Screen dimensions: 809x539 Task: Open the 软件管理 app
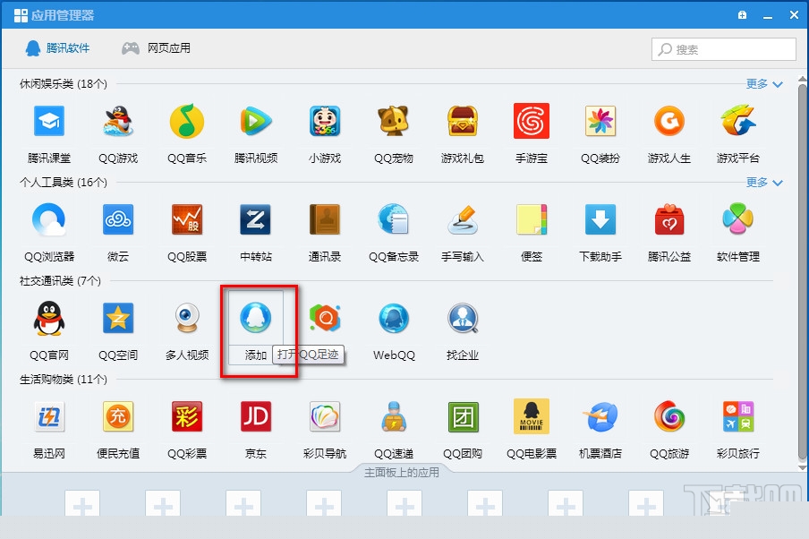point(737,220)
